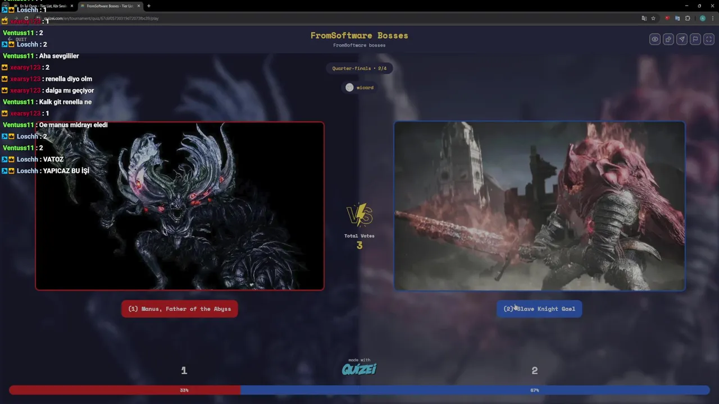Screen dimensions: 719x404
Task: Open the red extension icon in toolbar
Action: point(667,19)
